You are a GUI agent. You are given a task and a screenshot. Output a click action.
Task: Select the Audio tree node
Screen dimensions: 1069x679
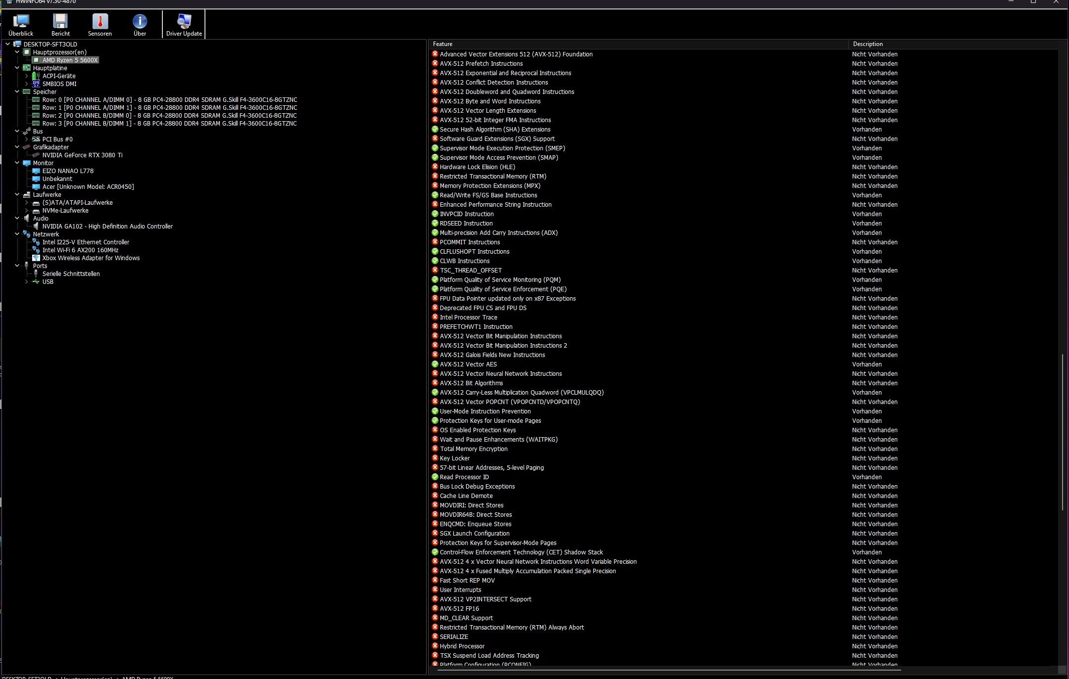41,218
